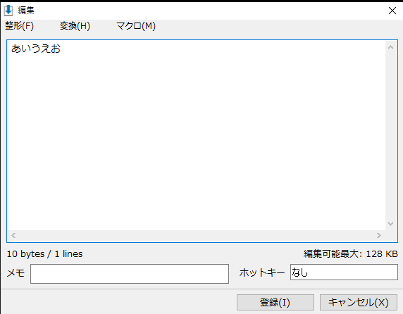Click the 10 bytes / 1 lines status text
The width and height of the screenshot is (403, 314).
(x=44, y=254)
